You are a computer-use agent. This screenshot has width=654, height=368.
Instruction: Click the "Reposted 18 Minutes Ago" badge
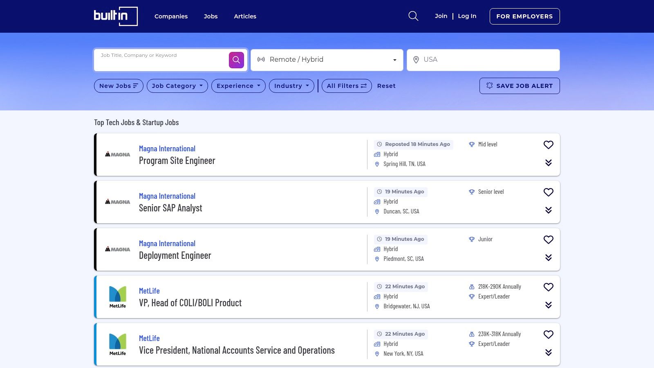click(x=414, y=144)
